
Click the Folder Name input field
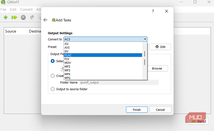pos(119,82)
